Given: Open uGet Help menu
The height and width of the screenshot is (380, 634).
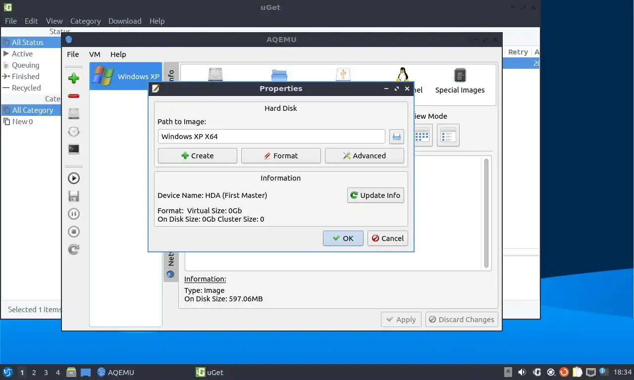Looking at the screenshot, I should point(157,21).
